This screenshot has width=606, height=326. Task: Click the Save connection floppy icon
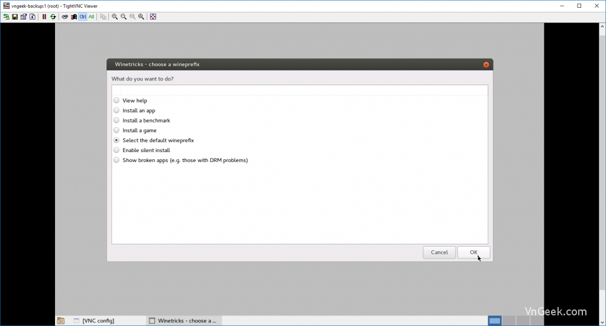point(15,17)
